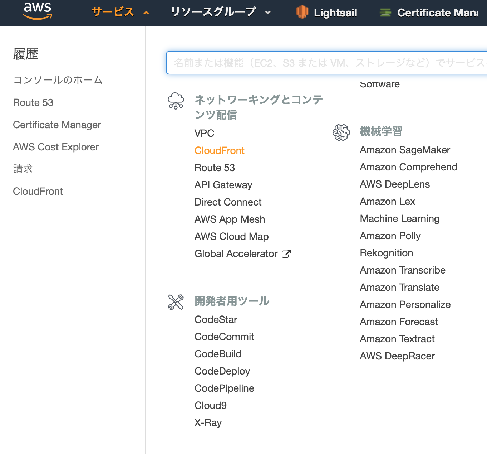
Task: Open CloudFront under networking services
Action: click(219, 151)
